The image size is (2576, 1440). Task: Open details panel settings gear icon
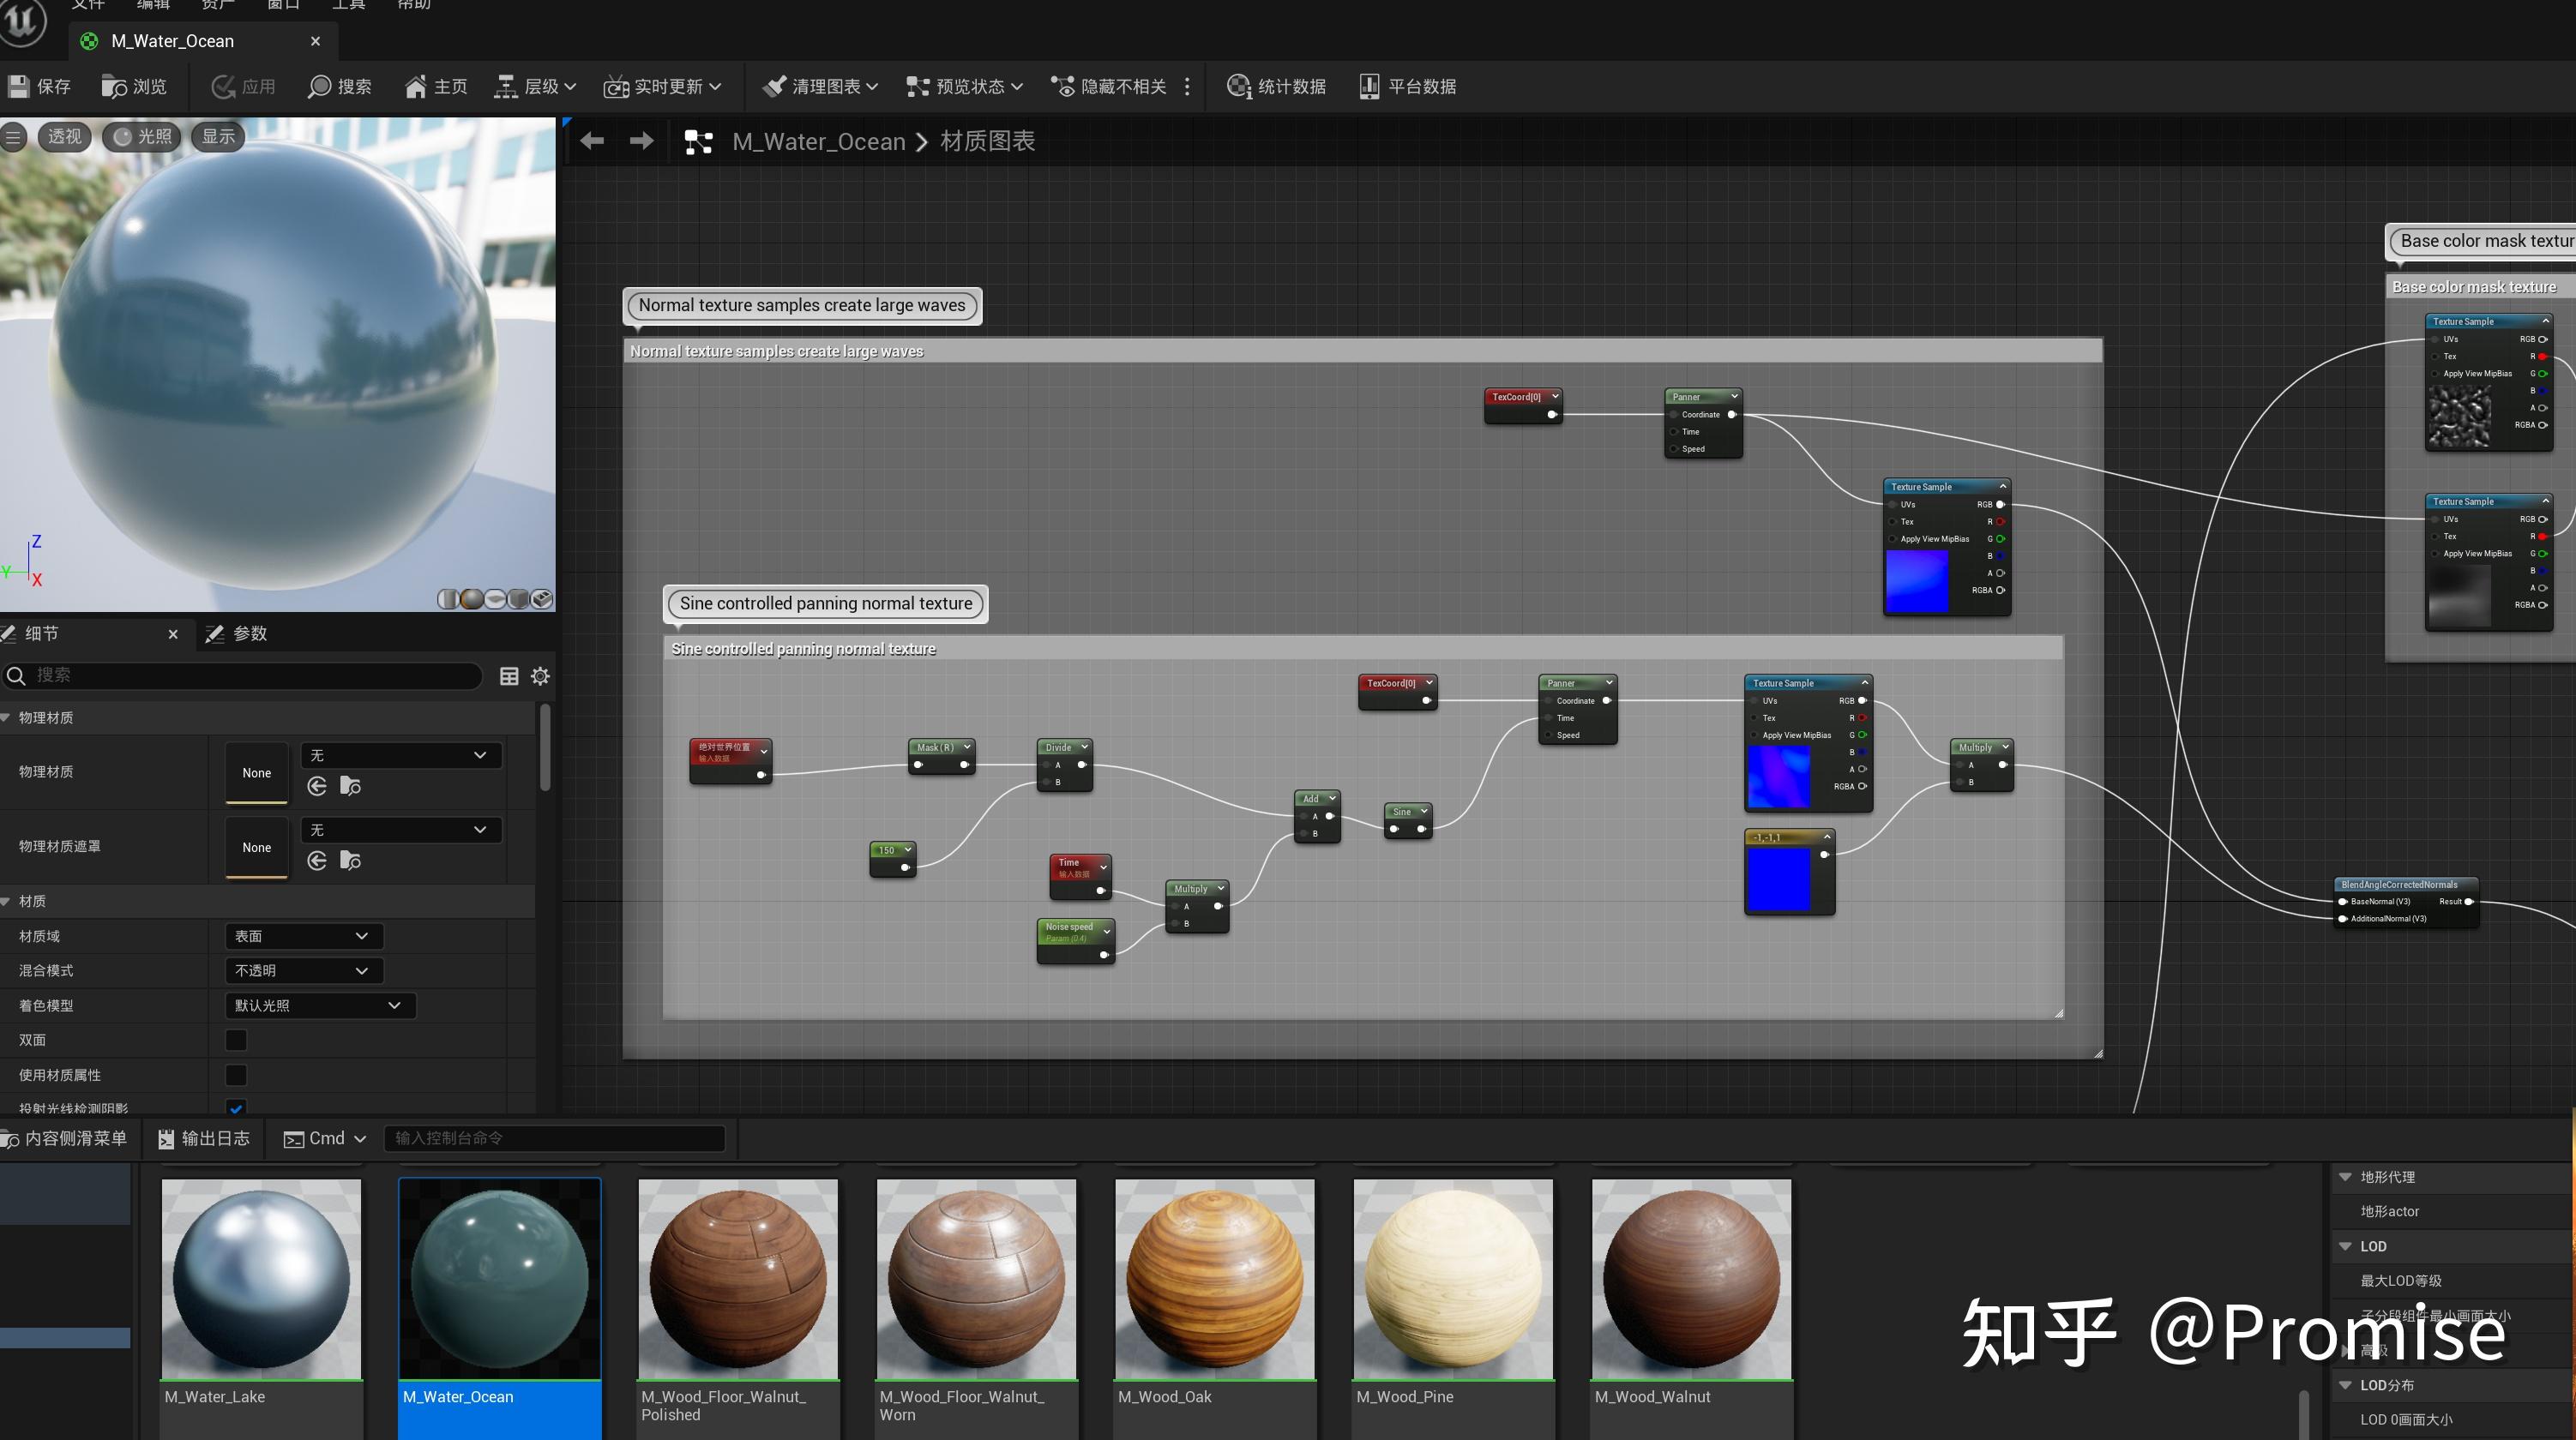(540, 676)
